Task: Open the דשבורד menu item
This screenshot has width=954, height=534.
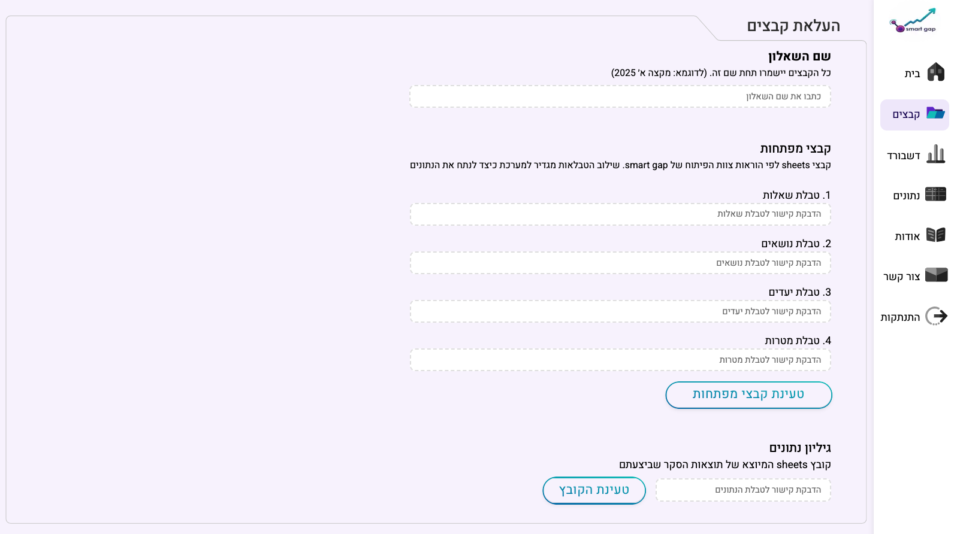Action: click(904, 156)
